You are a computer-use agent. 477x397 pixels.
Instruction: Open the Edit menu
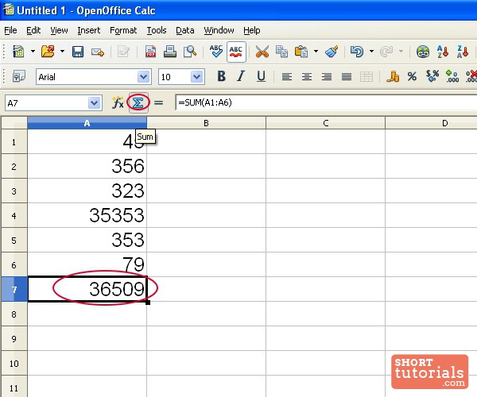pos(33,30)
